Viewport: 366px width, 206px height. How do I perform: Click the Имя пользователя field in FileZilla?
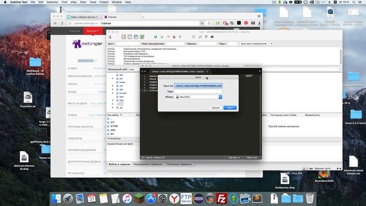click(175, 43)
